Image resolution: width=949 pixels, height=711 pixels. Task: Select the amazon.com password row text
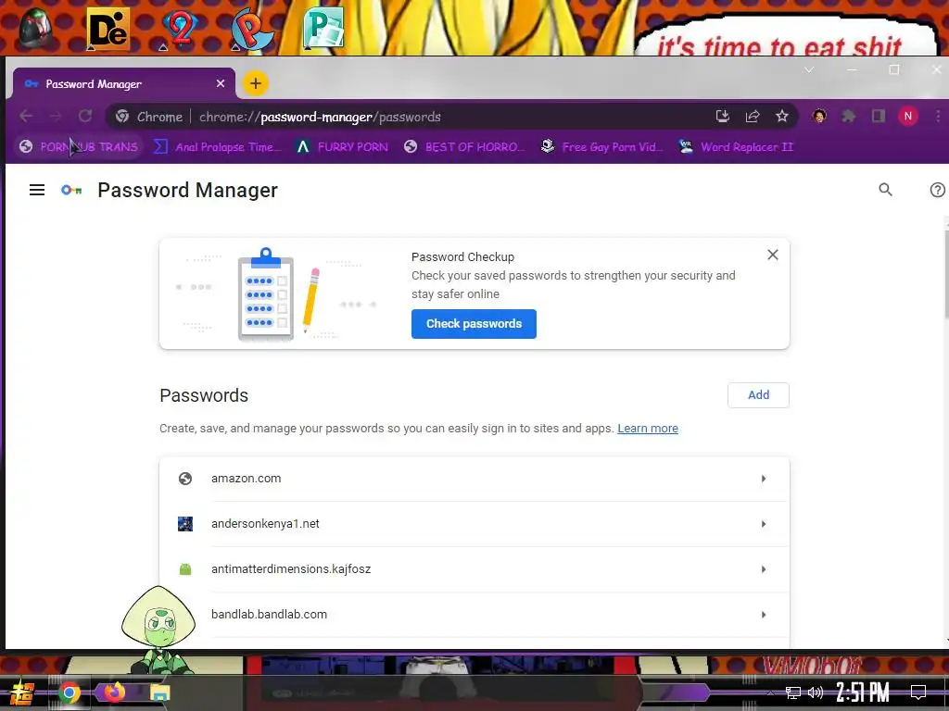[246, 479]
